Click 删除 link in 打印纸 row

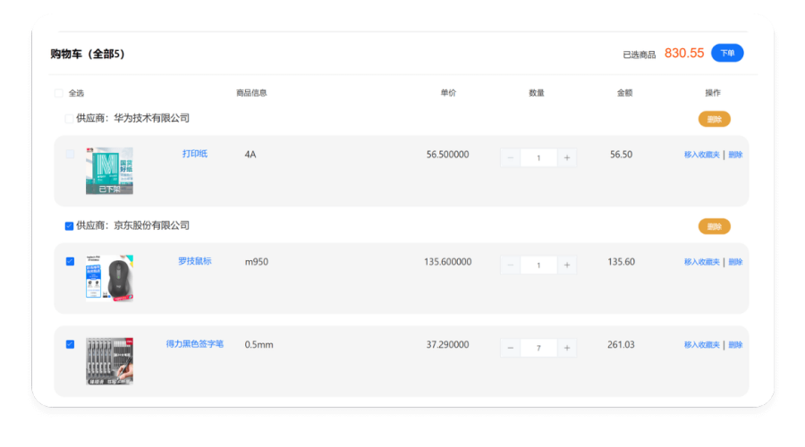tap(736, 155)
